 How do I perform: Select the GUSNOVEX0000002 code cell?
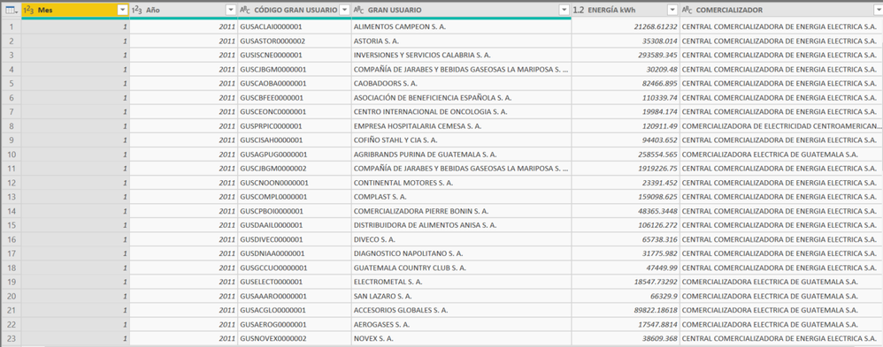pos(294,338)
